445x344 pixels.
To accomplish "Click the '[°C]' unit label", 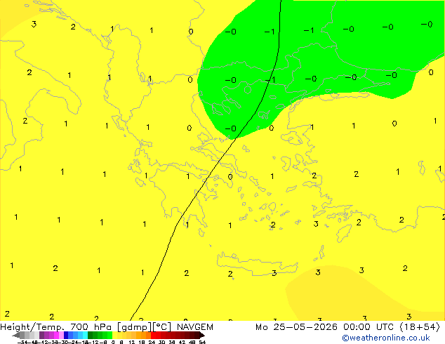I will click(x=162, y=327).
